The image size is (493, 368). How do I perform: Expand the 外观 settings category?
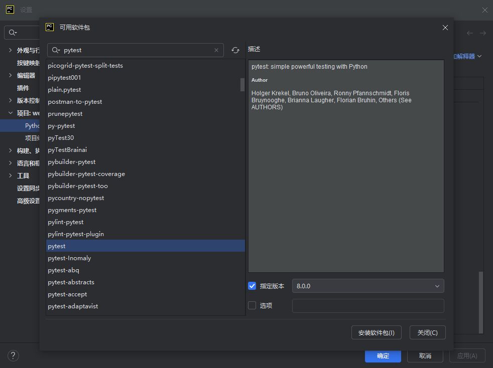coord(11,50)
